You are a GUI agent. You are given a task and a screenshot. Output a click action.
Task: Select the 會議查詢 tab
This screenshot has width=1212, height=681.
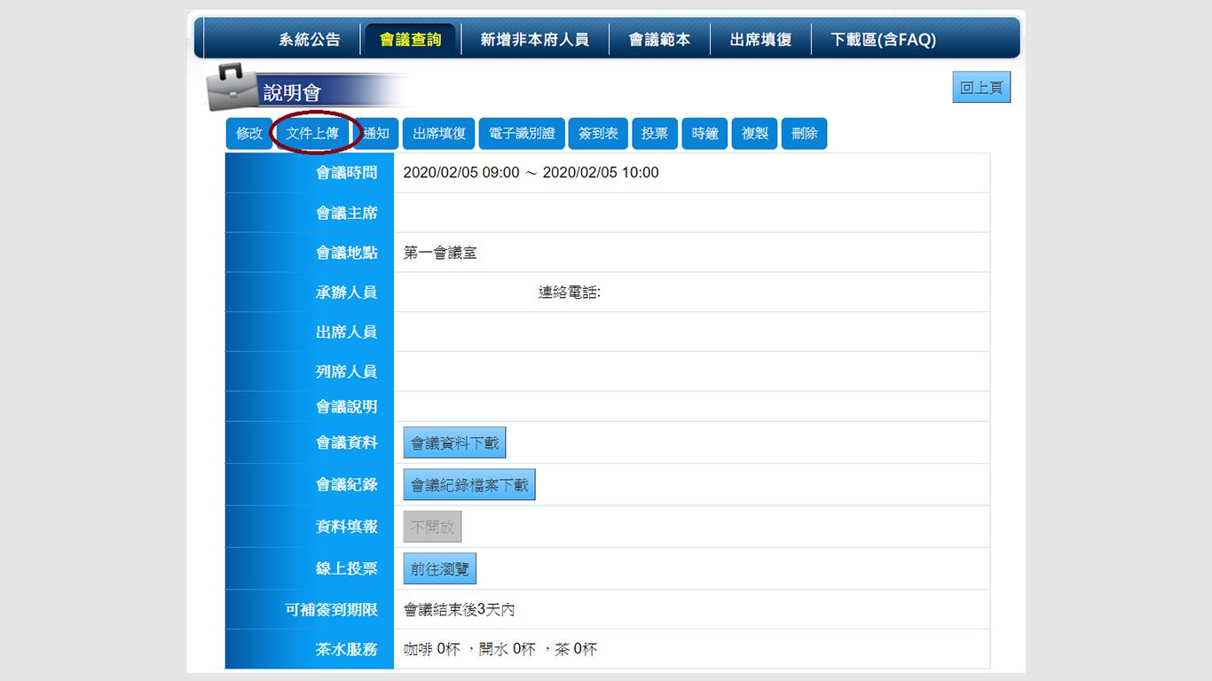coord(410,40)
